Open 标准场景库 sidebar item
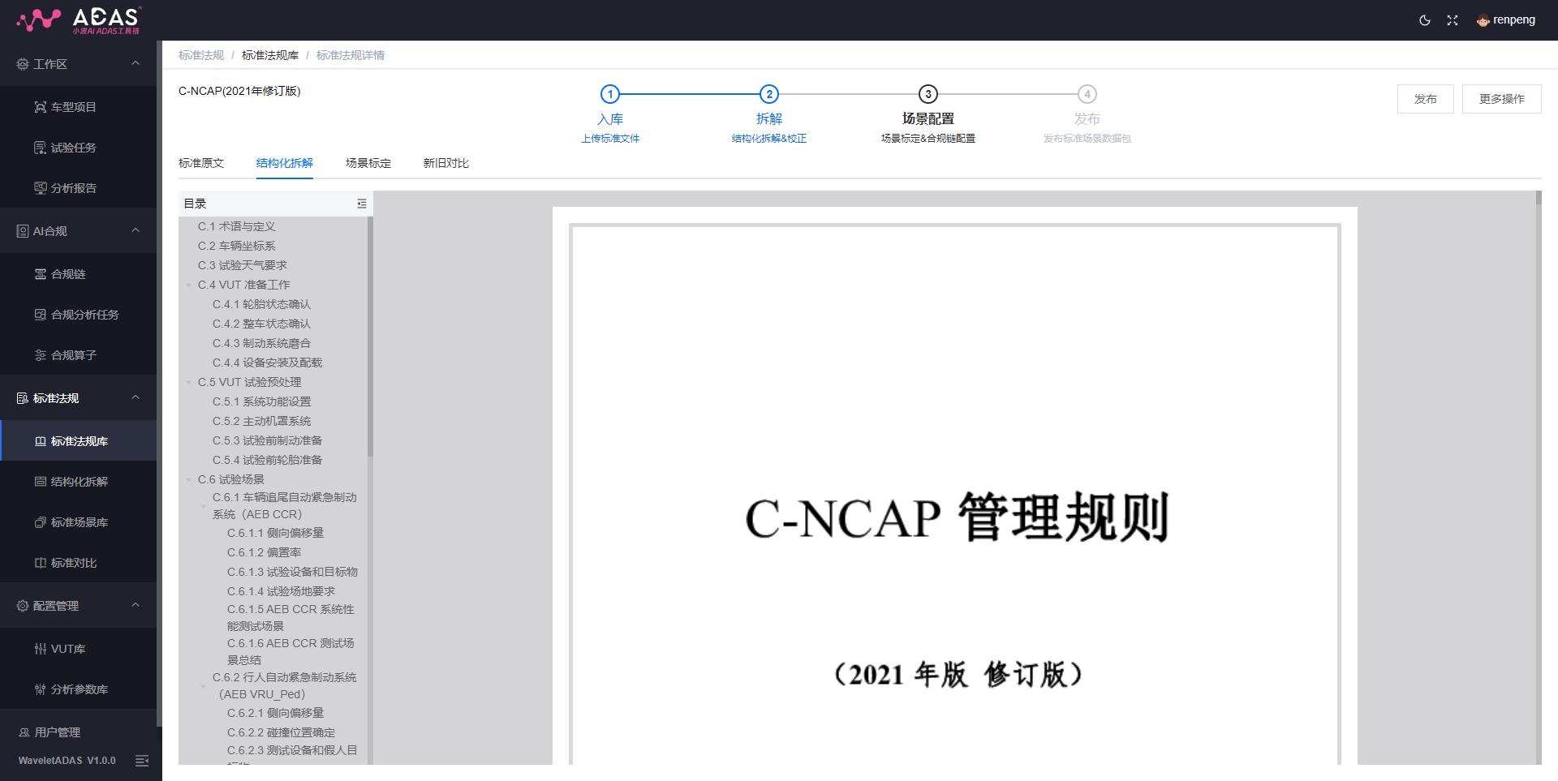 tap(78, 522)
